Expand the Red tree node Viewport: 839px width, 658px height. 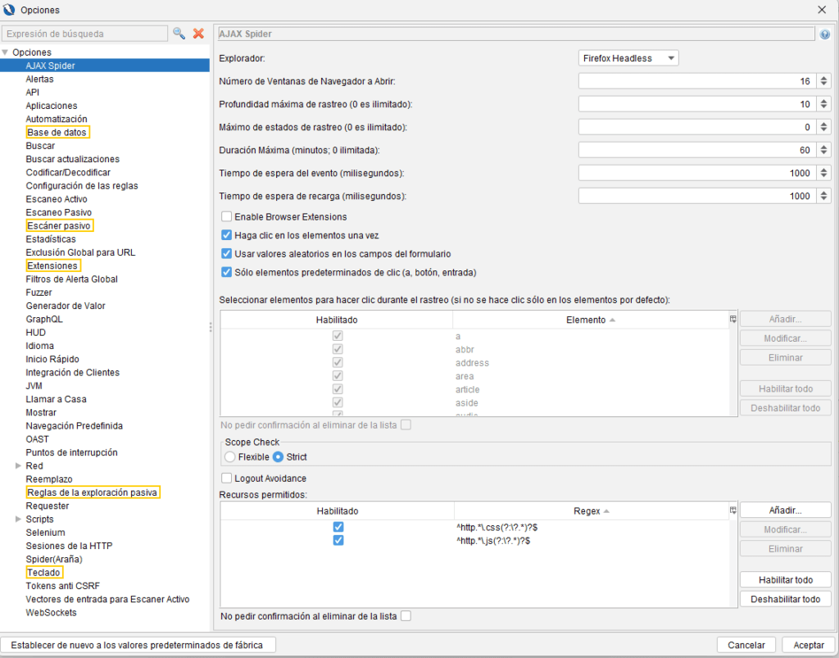[x=18, y=466]
